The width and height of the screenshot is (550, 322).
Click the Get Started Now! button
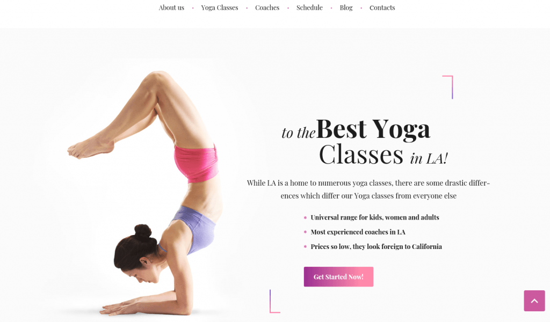point(338,277)
